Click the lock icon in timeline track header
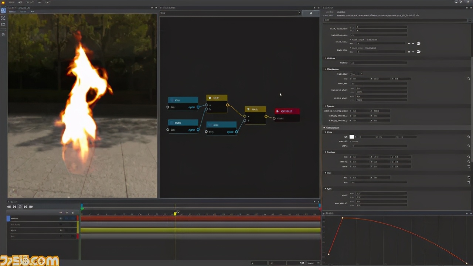This screenshot has width=473, height=266. [72, 212]
